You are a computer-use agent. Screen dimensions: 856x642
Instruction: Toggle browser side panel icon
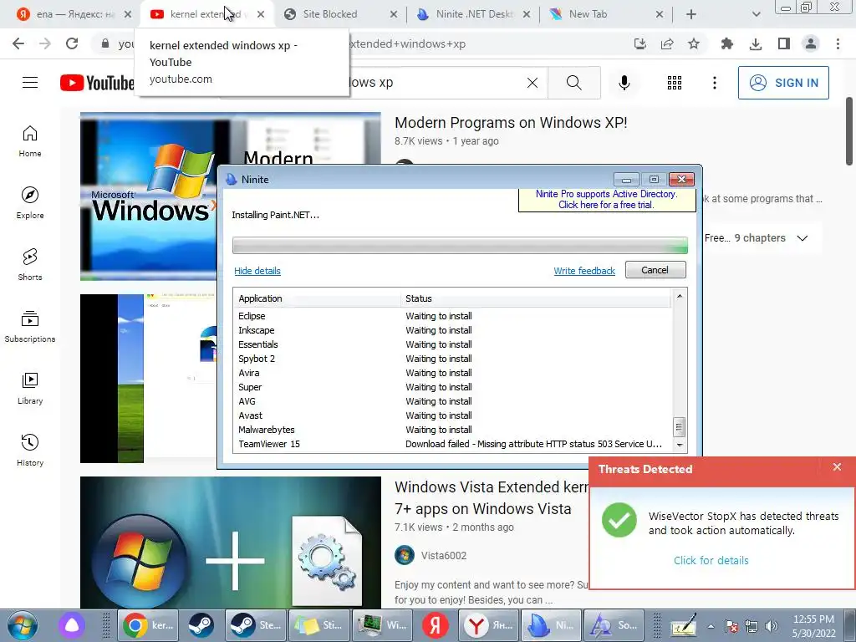click(784, 43)
